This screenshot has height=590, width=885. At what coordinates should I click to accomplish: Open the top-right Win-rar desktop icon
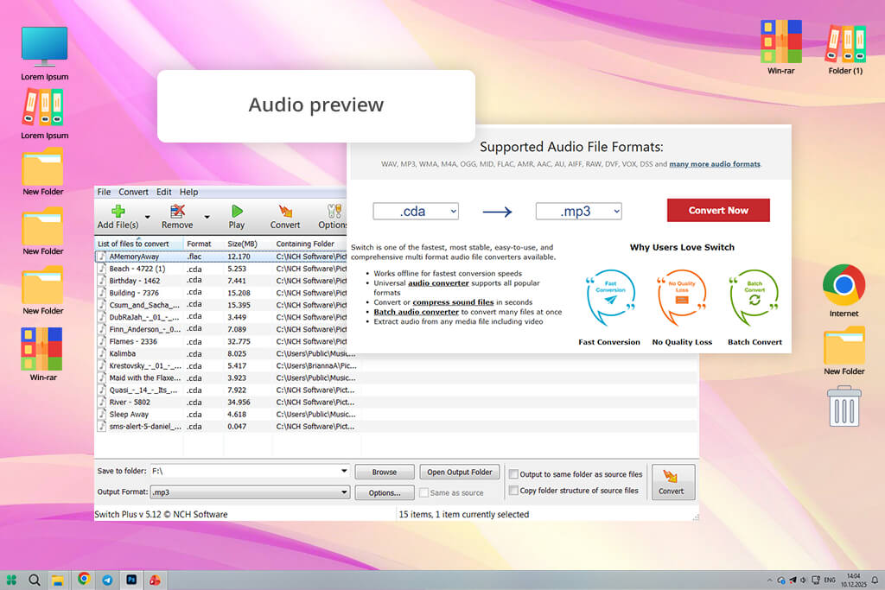click(780, 47)
